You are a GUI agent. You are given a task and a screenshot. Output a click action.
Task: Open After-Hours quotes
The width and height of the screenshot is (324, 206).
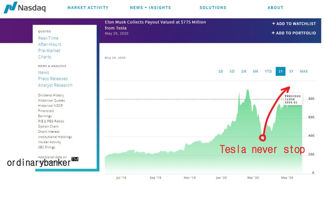tap(50, 44)
